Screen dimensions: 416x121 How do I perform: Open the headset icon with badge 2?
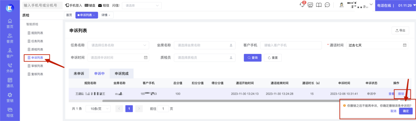coord(302,5)
